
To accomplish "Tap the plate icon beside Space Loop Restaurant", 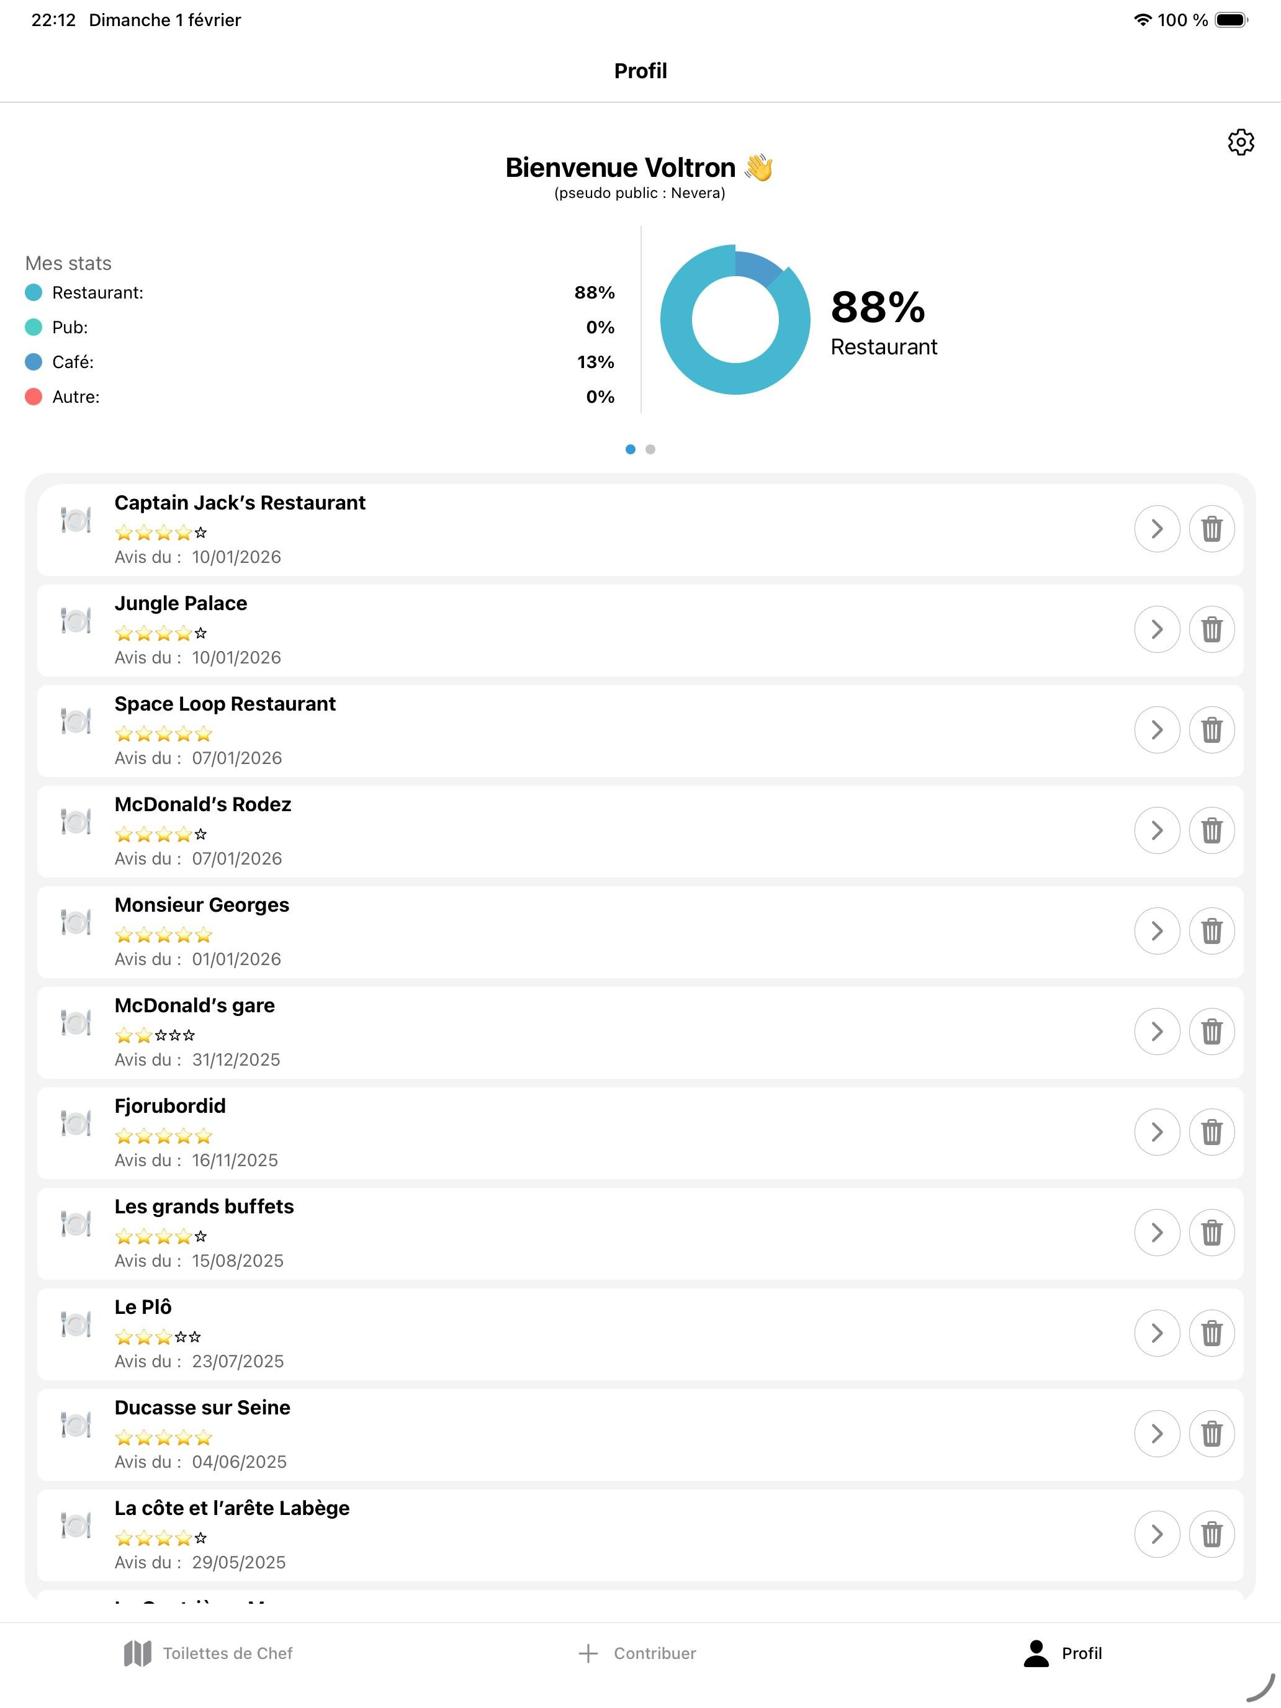I will pyautogui.click(x=76, y=721).
